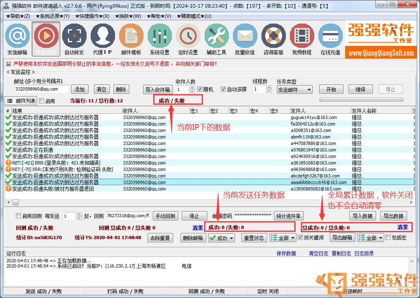Open the 自动转发 auto forward icon
Viewport: 420px width, 298px height.
coord(74,39)
